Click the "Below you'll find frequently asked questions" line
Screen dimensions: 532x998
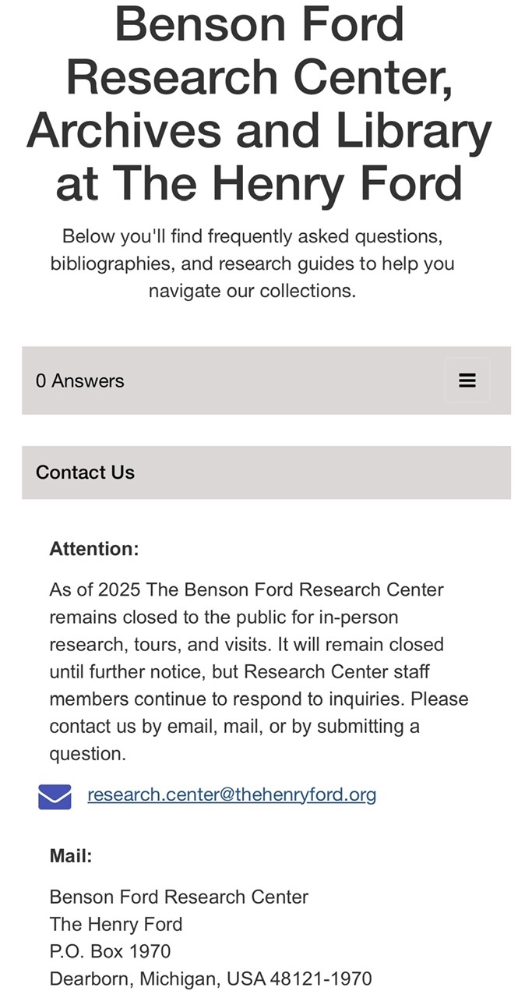click(252, 236)
